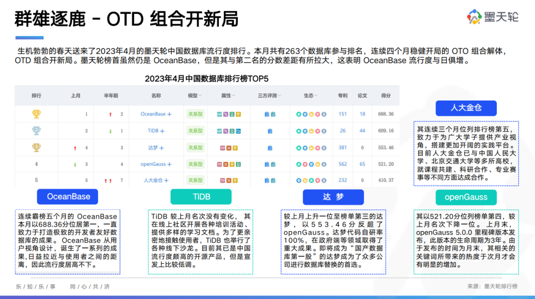This screenshot has height=299, width=535.
Task: Click the third-party evaluation icon in TiDB row
Action: pos(270,131)
